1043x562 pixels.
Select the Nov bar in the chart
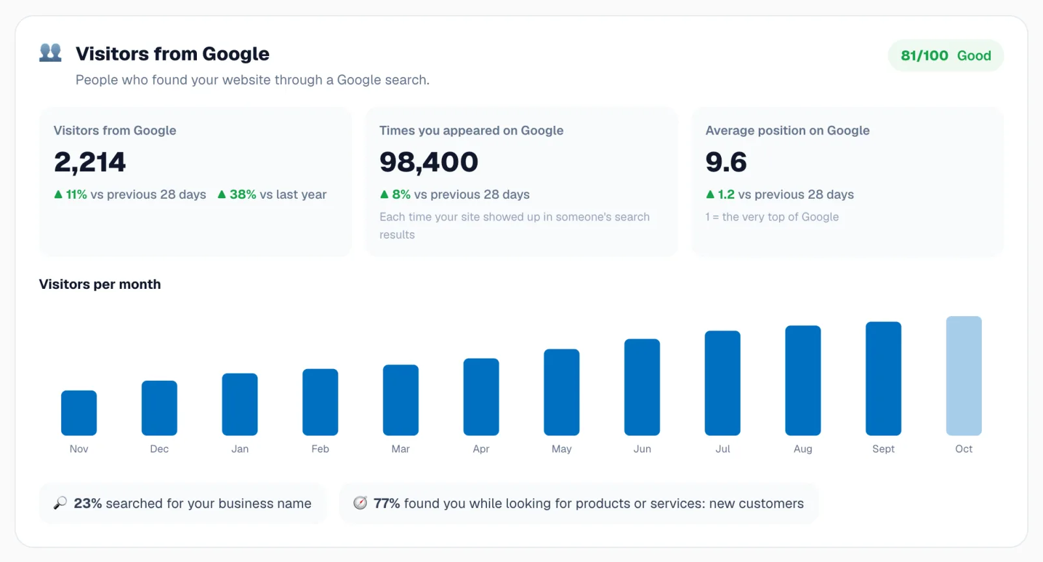coord(79,413)
